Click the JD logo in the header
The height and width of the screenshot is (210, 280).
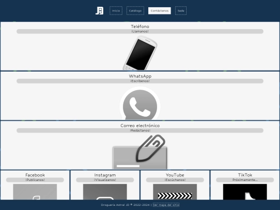[x=100, y=11]
